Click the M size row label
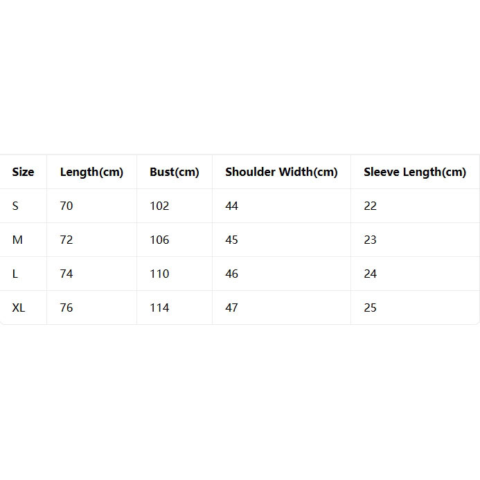This screenshot has height=480, width=480. 17,240
